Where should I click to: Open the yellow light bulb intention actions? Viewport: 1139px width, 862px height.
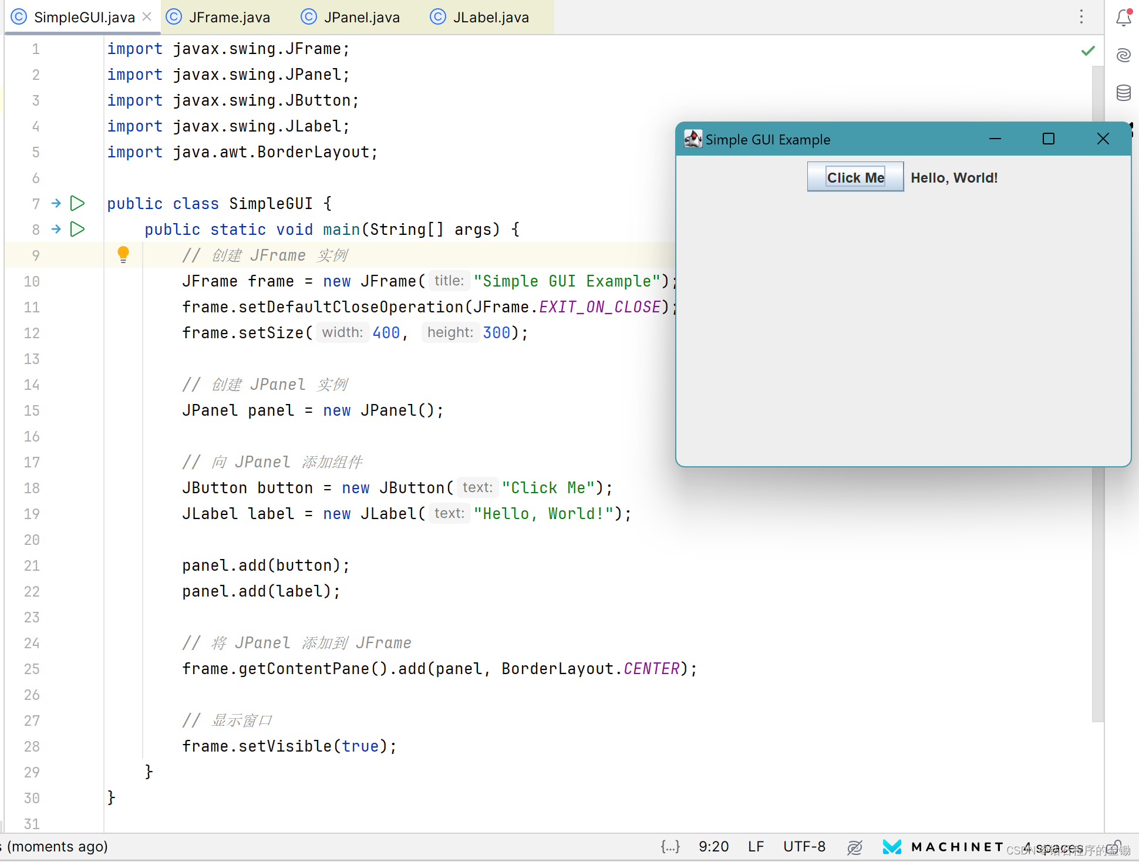click(123, 254)
